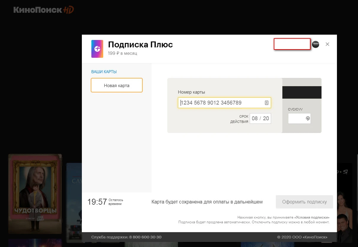Screen dimensions: 358x247
Task: Click the card scan icon in number field
Action: [x=266, y=103]
